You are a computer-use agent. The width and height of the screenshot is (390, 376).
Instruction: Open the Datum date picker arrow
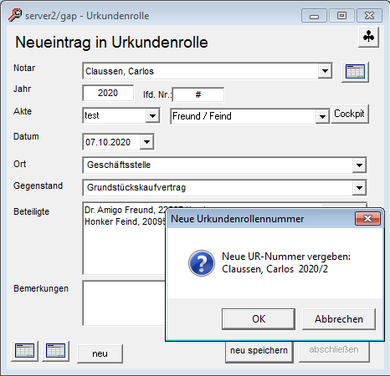(146, 142)
